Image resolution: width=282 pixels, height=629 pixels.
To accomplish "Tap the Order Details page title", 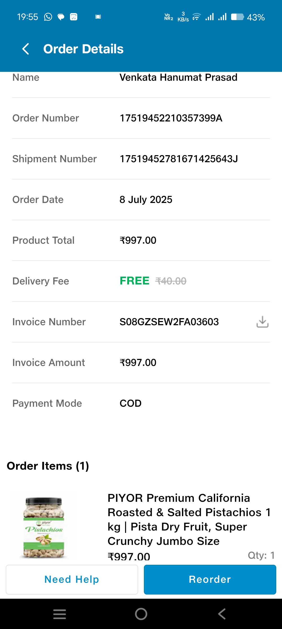I will click(83, 49).
